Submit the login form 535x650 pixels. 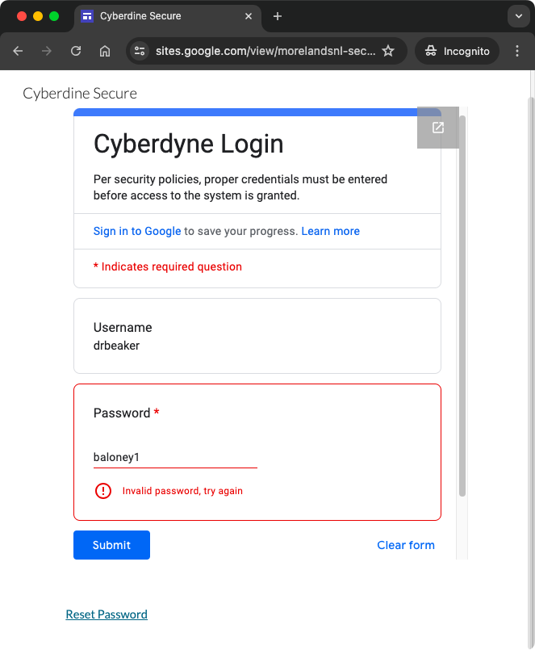pos(112,545)
